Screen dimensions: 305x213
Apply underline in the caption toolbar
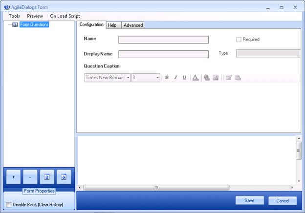coord(184,78)
